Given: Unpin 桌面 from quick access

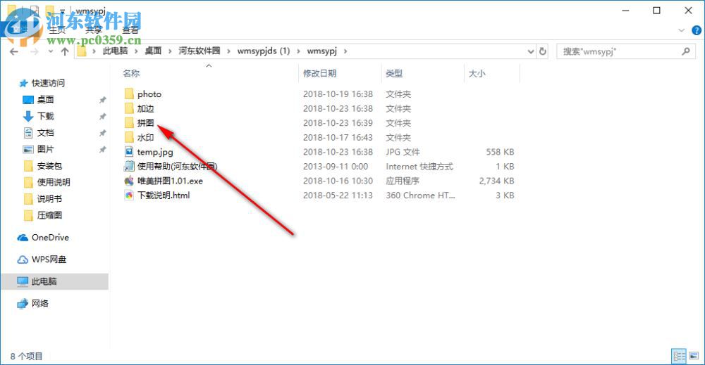Looking at the screenshot, I should click(102, 100).
